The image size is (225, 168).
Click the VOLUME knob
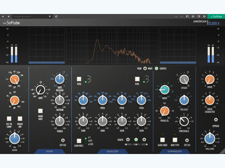click(210, 139)
